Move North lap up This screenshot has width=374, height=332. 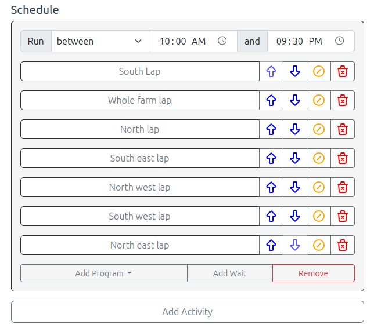coord(271,129)
